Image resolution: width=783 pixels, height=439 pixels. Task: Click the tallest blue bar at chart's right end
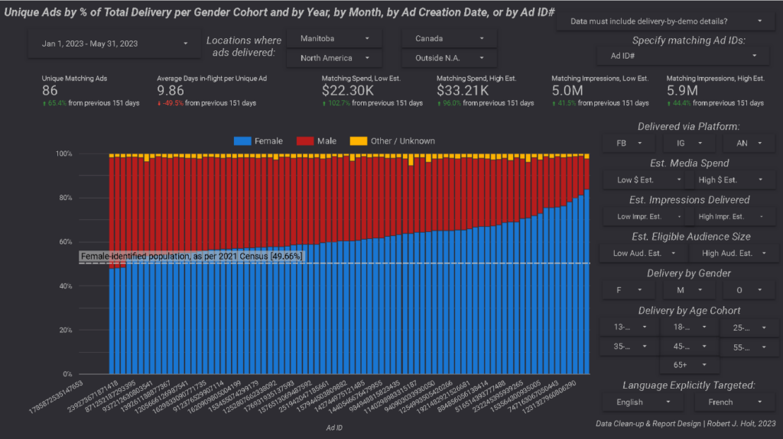586,282
